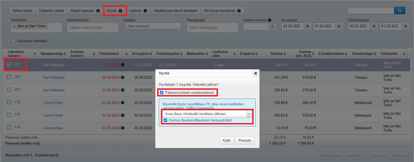
Task: Open delivery note number 207 link
Action: 17,77
